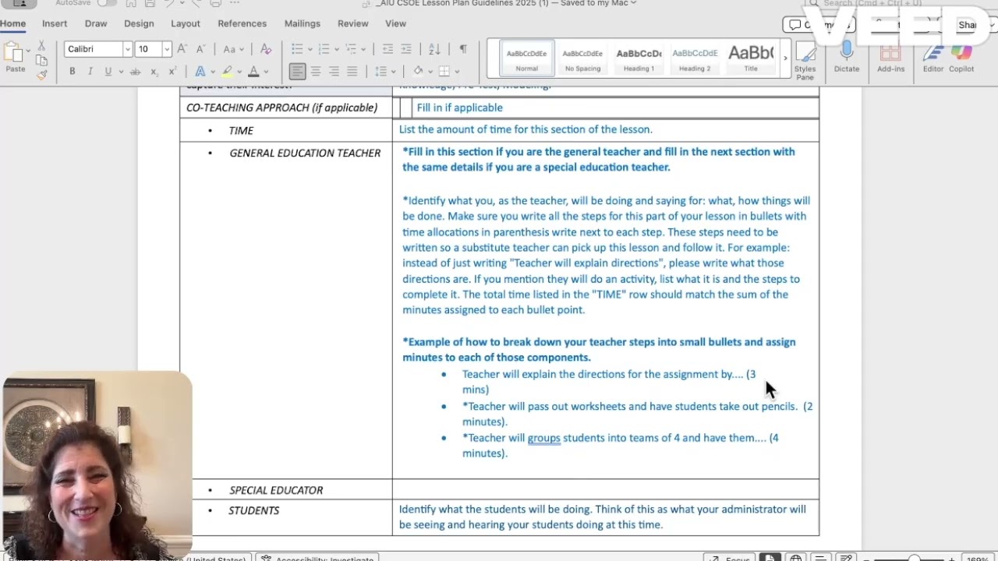Toggle italic formatting
This screenshot has height=561, width=998.
(90, 71)
